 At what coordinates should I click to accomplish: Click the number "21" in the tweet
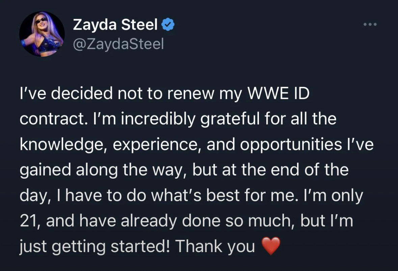pos(27,221)
